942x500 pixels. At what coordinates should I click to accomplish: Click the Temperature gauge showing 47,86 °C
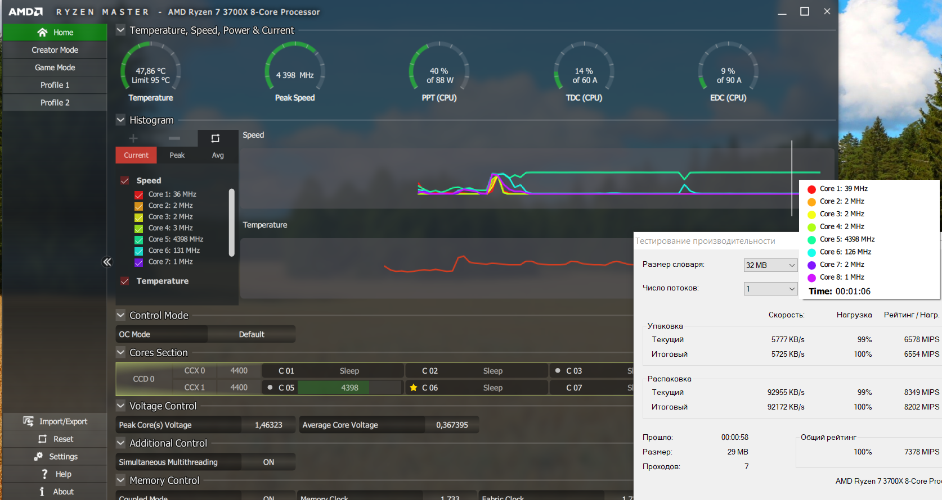tap(151, 71)
